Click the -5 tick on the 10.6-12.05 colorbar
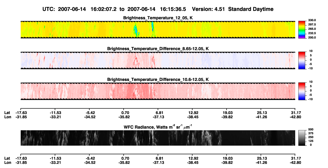Image resolution: width=328 pixels, height=168 pixels. tap(311, 95)
